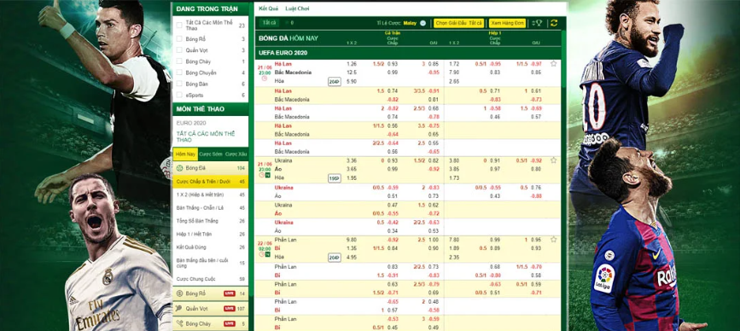Pick Bỉ full-time 1X2 odds 1.35
740x331 pixels.
coord(352,248)
